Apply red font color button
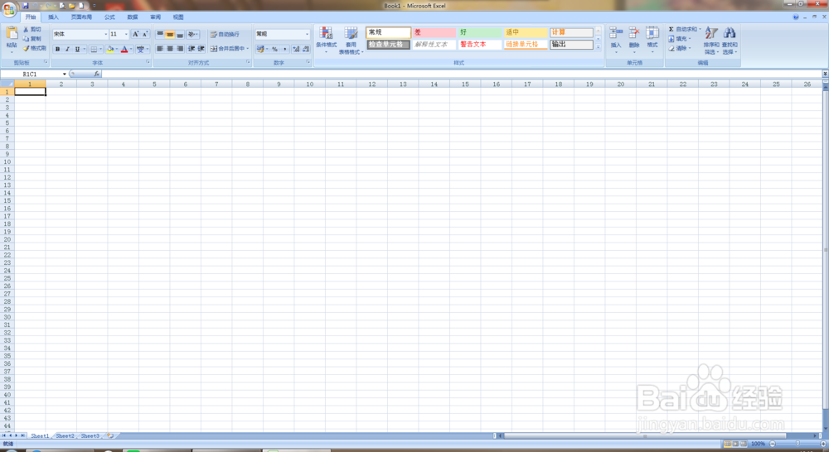Image resolution: width=829 pixels, height=452 pixels. click(x=124, y=49)
